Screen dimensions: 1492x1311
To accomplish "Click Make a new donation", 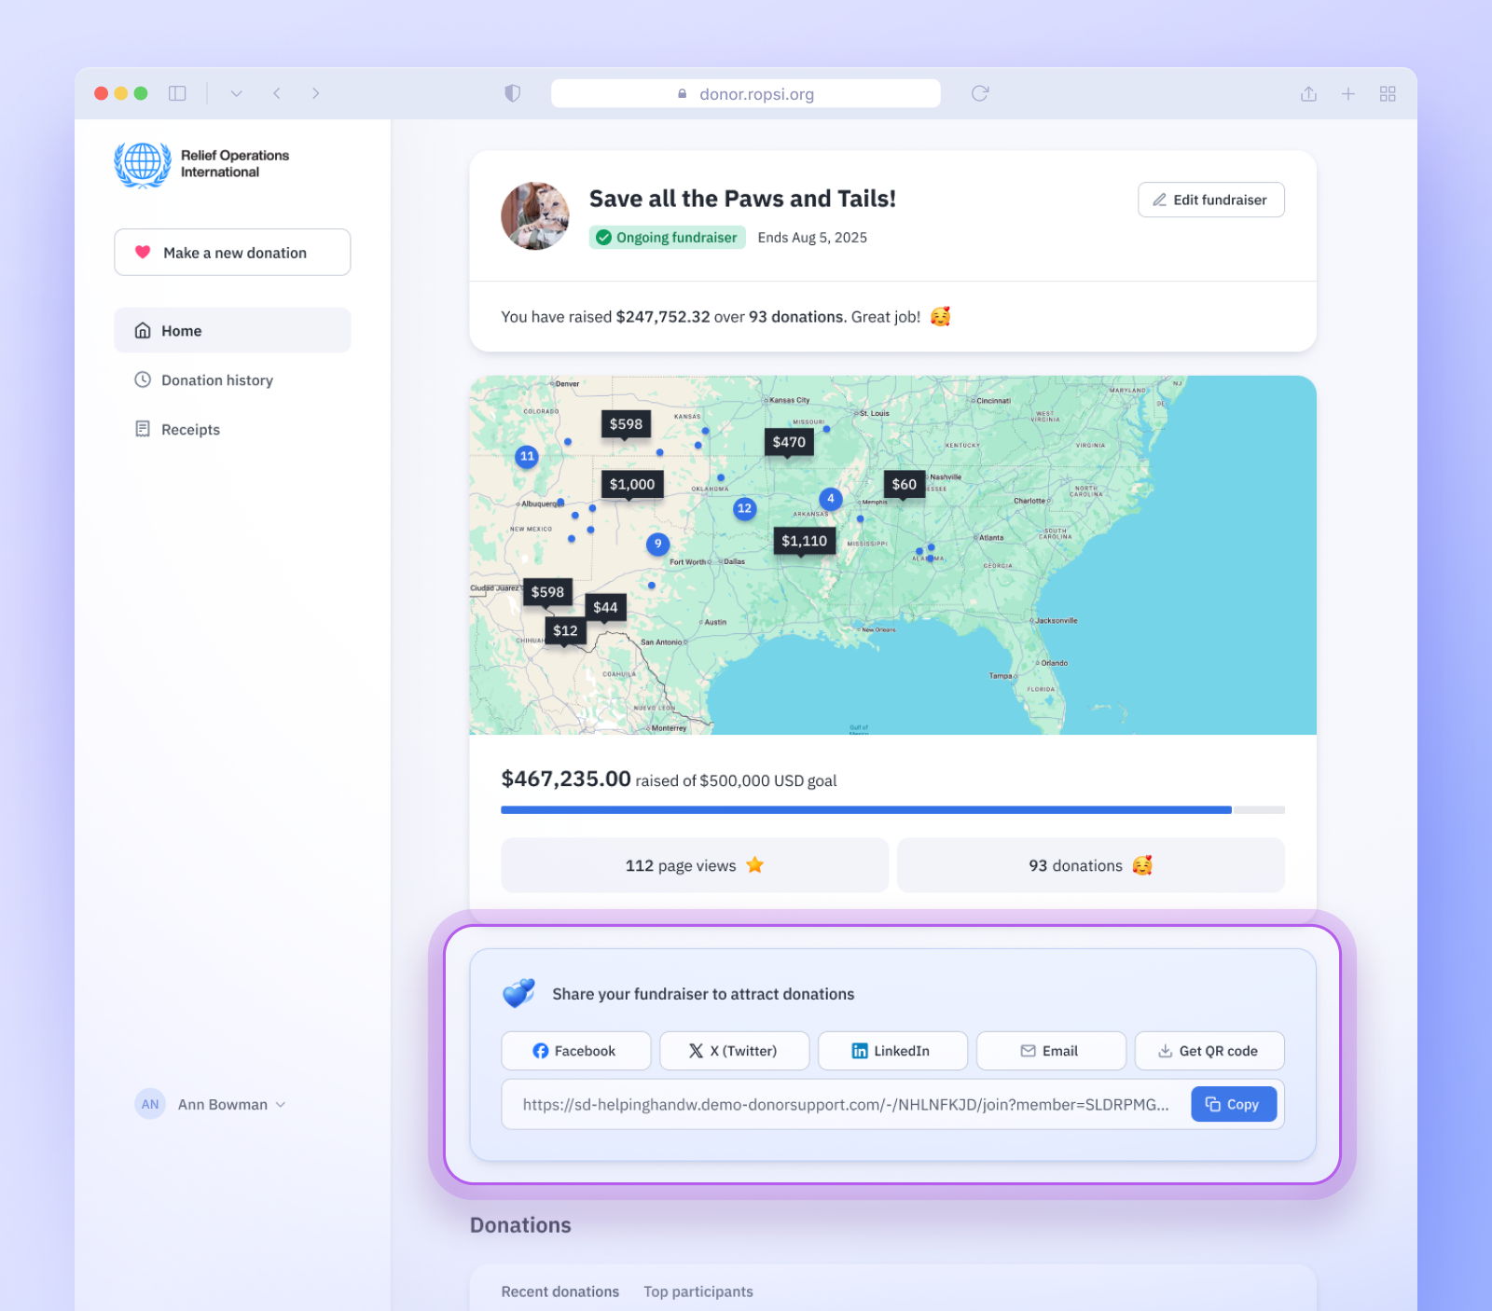I will pyautogui.click(x=232, y=253).
